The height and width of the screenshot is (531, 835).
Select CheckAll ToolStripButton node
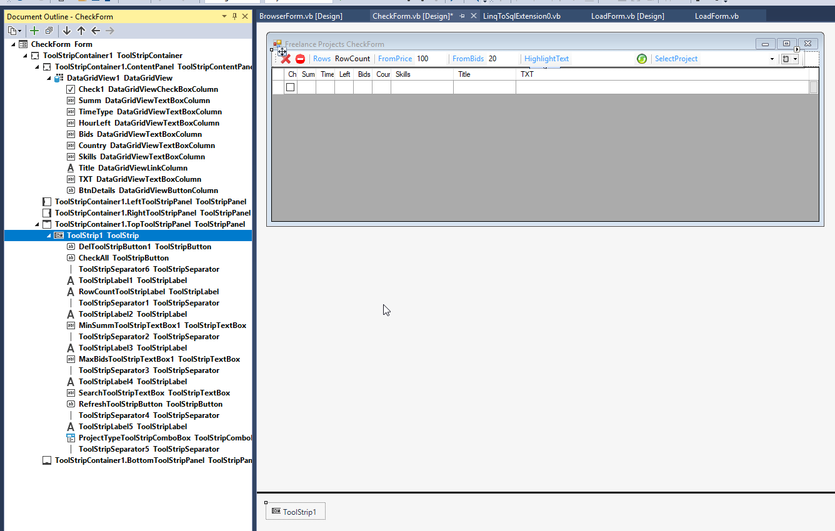tap(124, 258)
